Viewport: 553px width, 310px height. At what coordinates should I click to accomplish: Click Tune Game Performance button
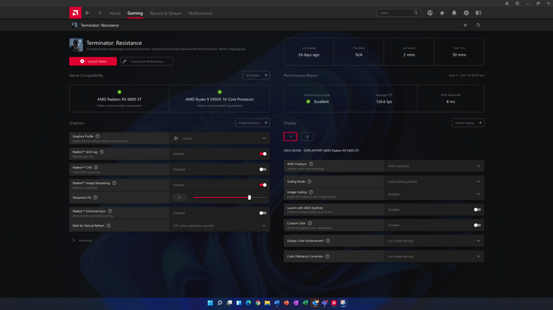click(147, 61)
